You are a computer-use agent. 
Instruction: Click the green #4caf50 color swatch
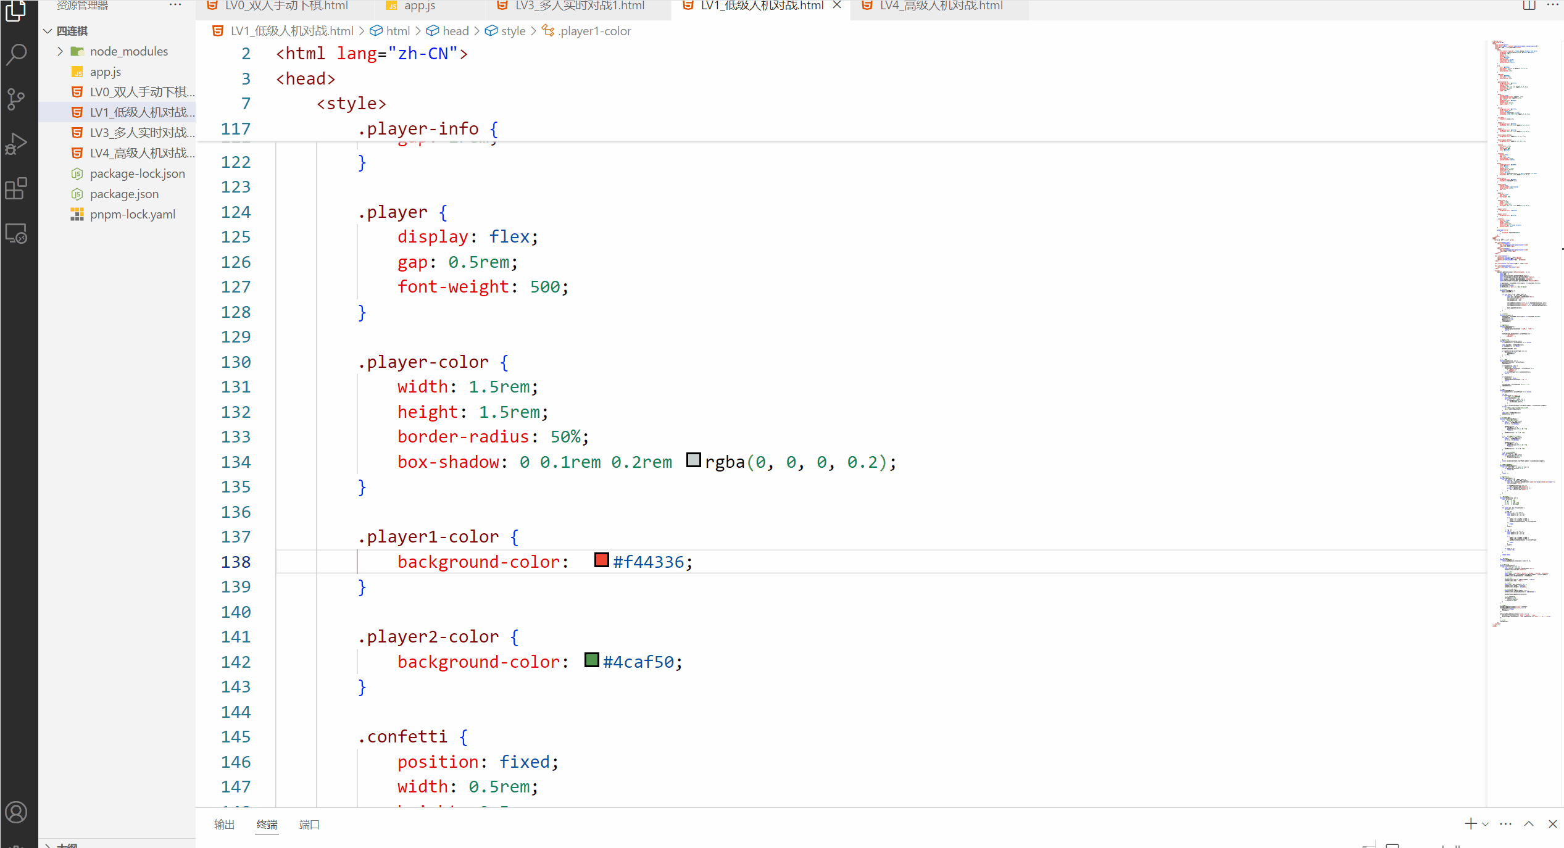click(x=591, y=660)
